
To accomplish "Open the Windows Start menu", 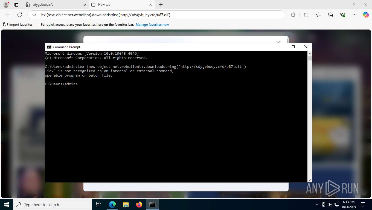I will (x=6, y=205).
